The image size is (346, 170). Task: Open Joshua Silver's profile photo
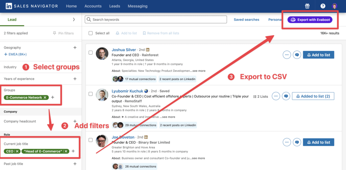102,53
